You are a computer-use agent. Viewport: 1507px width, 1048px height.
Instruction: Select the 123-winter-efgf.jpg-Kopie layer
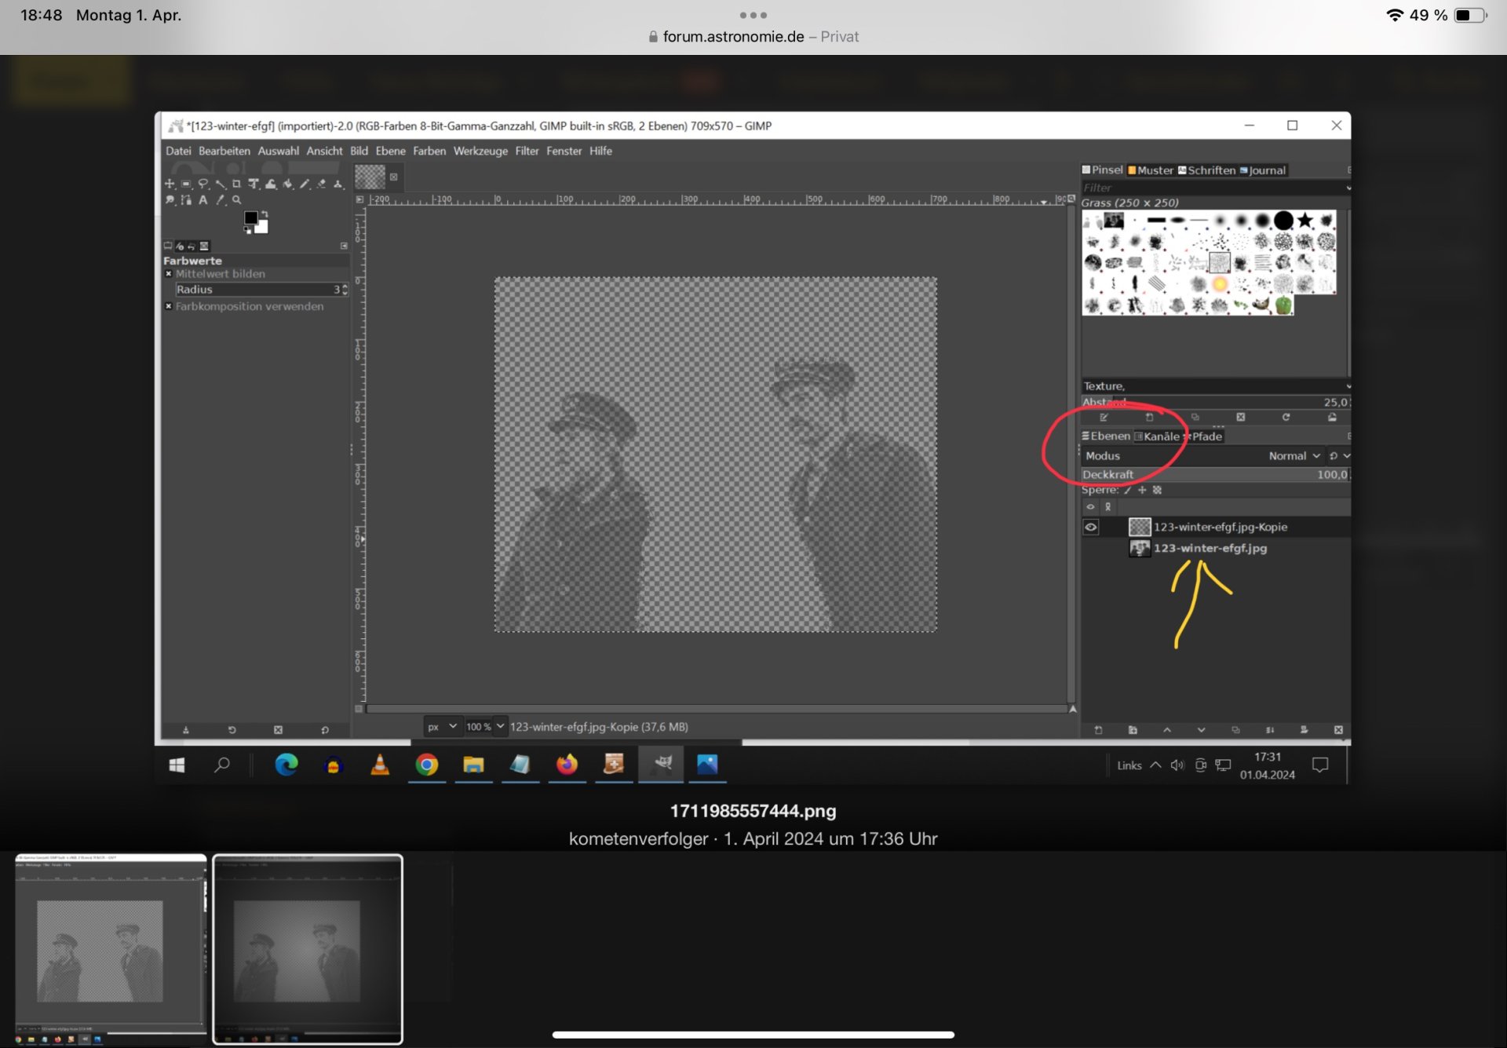(x=1215, y=527)
